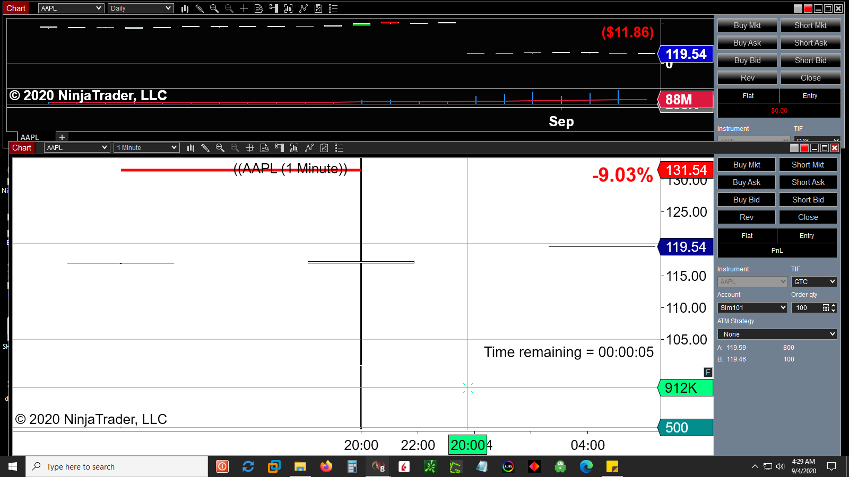Toggle Chart Trader icon in 1 Minute chart
The image size is (849, 477).
(x=280, y=148)
